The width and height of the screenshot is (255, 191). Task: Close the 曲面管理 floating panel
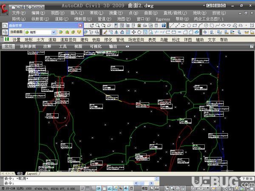(80, 25)
